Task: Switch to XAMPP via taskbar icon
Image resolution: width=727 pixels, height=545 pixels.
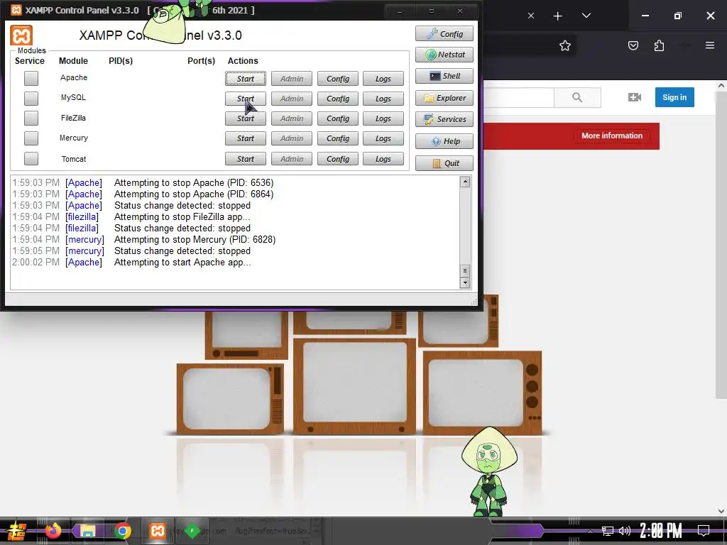Action: pos(157,531)
